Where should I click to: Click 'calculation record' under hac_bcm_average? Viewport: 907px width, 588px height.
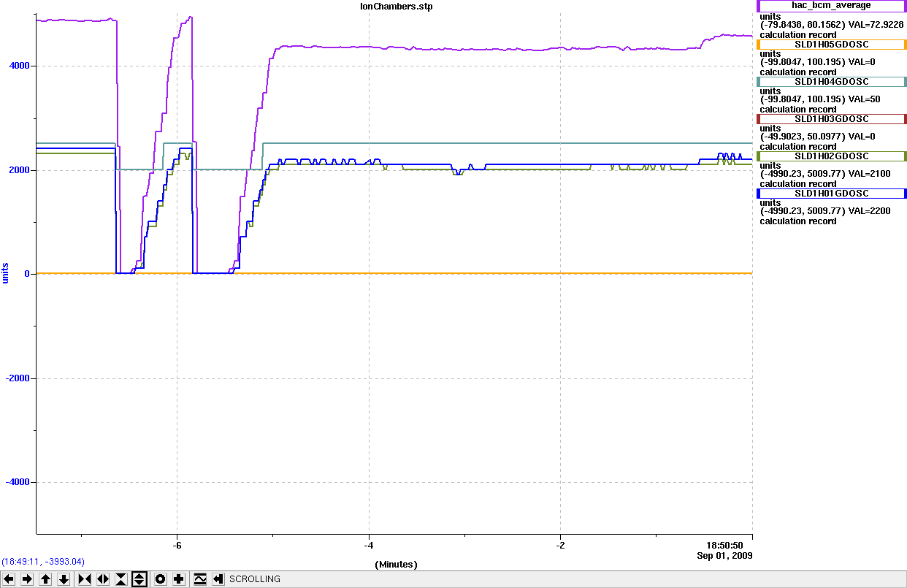point(798,34)
